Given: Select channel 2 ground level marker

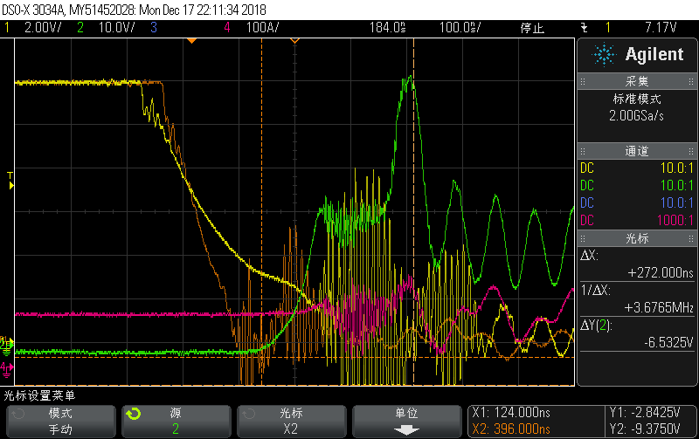Looking at the screenshot, I should (x=6, y=346).
